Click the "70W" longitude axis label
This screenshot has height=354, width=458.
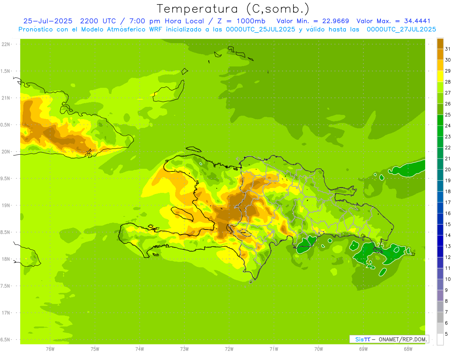tap(318, 349)
